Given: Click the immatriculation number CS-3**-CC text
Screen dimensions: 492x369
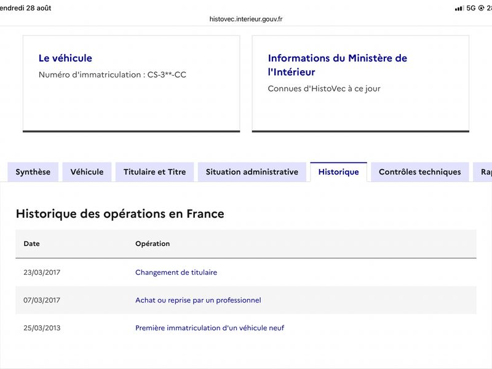Looking at the screenshot, I should [167, 74].
